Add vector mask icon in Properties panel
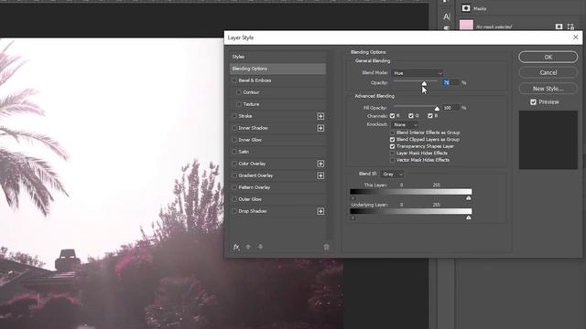This screenshot has height=329, width=586. click(x=570, y=27)
